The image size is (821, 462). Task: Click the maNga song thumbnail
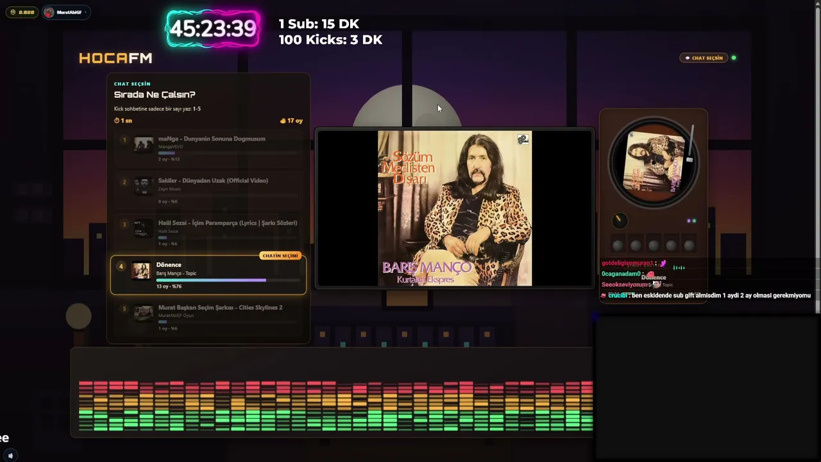(144, 144)
